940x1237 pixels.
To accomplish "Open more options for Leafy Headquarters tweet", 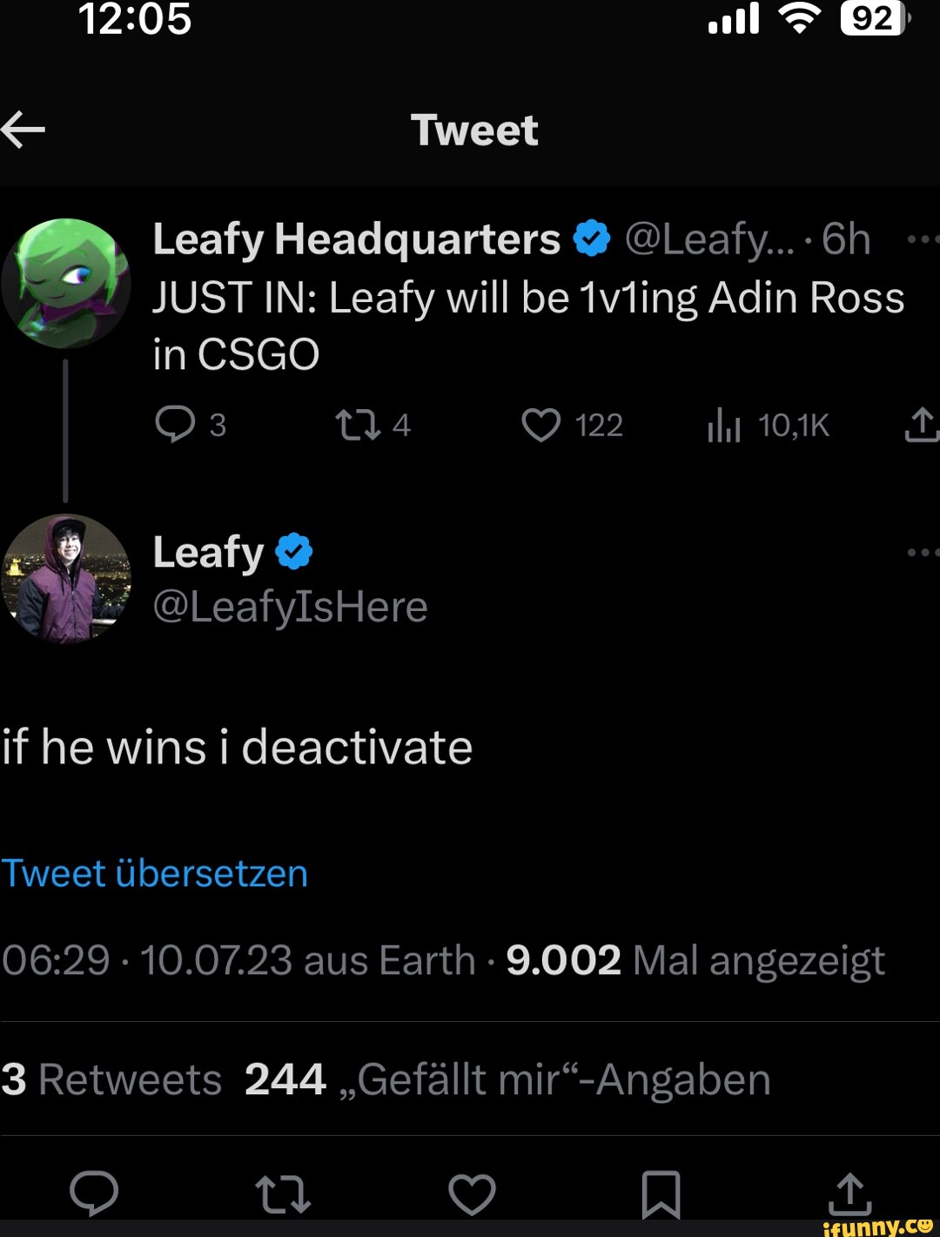I will [x=923, y=239].
